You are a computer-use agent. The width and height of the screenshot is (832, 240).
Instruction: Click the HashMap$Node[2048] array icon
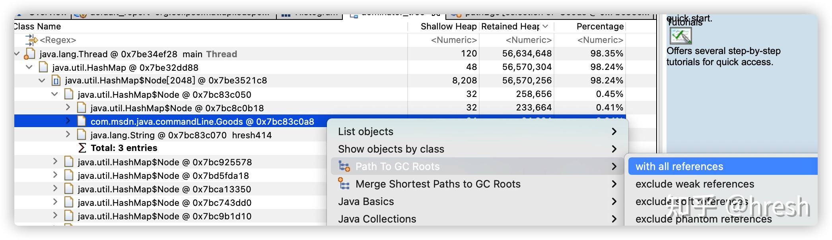[56, 81]
